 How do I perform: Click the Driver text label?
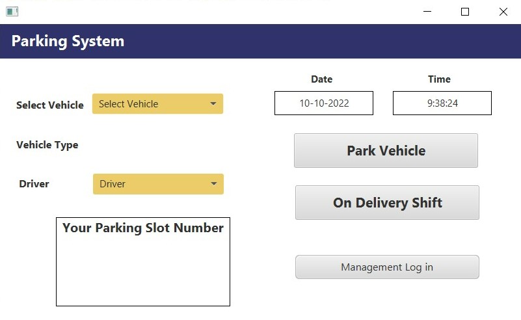click(x=34, y=184)
